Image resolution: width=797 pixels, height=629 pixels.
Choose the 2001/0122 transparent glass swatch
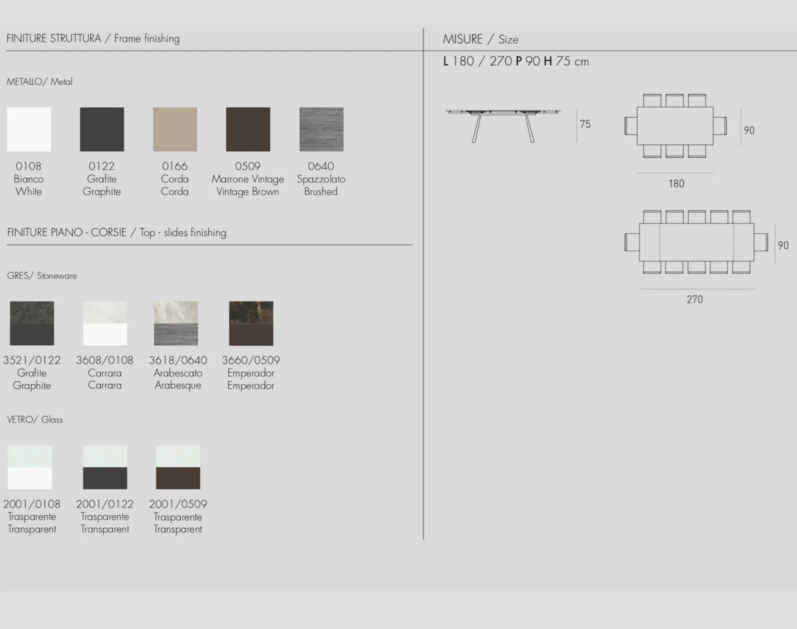(105, 467)
